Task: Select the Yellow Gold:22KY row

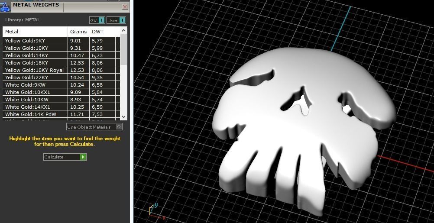Action: pos(61,78)
